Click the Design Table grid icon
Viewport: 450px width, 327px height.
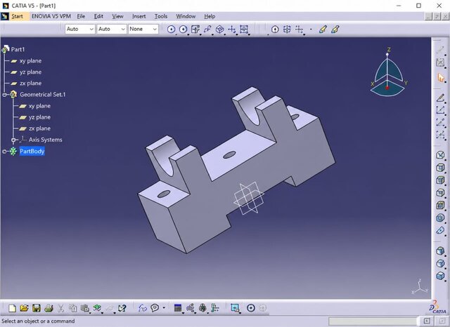178,308
